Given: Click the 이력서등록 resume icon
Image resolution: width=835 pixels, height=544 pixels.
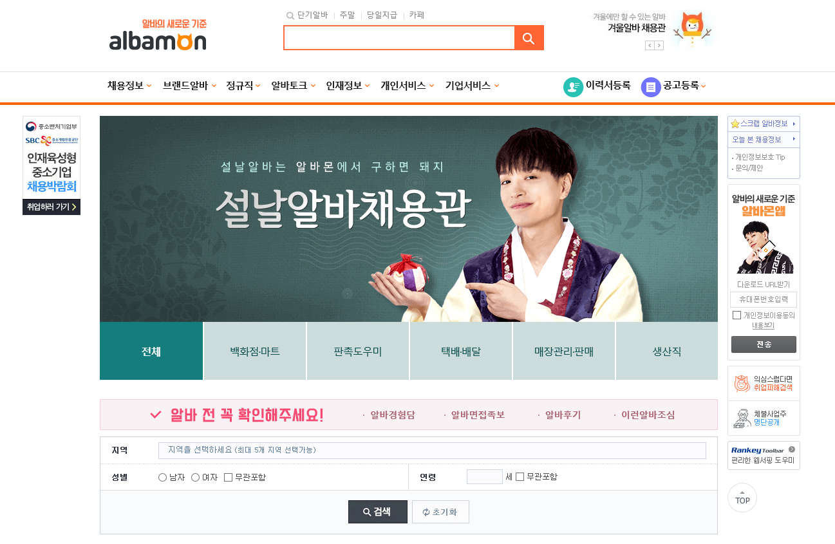Looking at the screenshot, I should point(573,87).
